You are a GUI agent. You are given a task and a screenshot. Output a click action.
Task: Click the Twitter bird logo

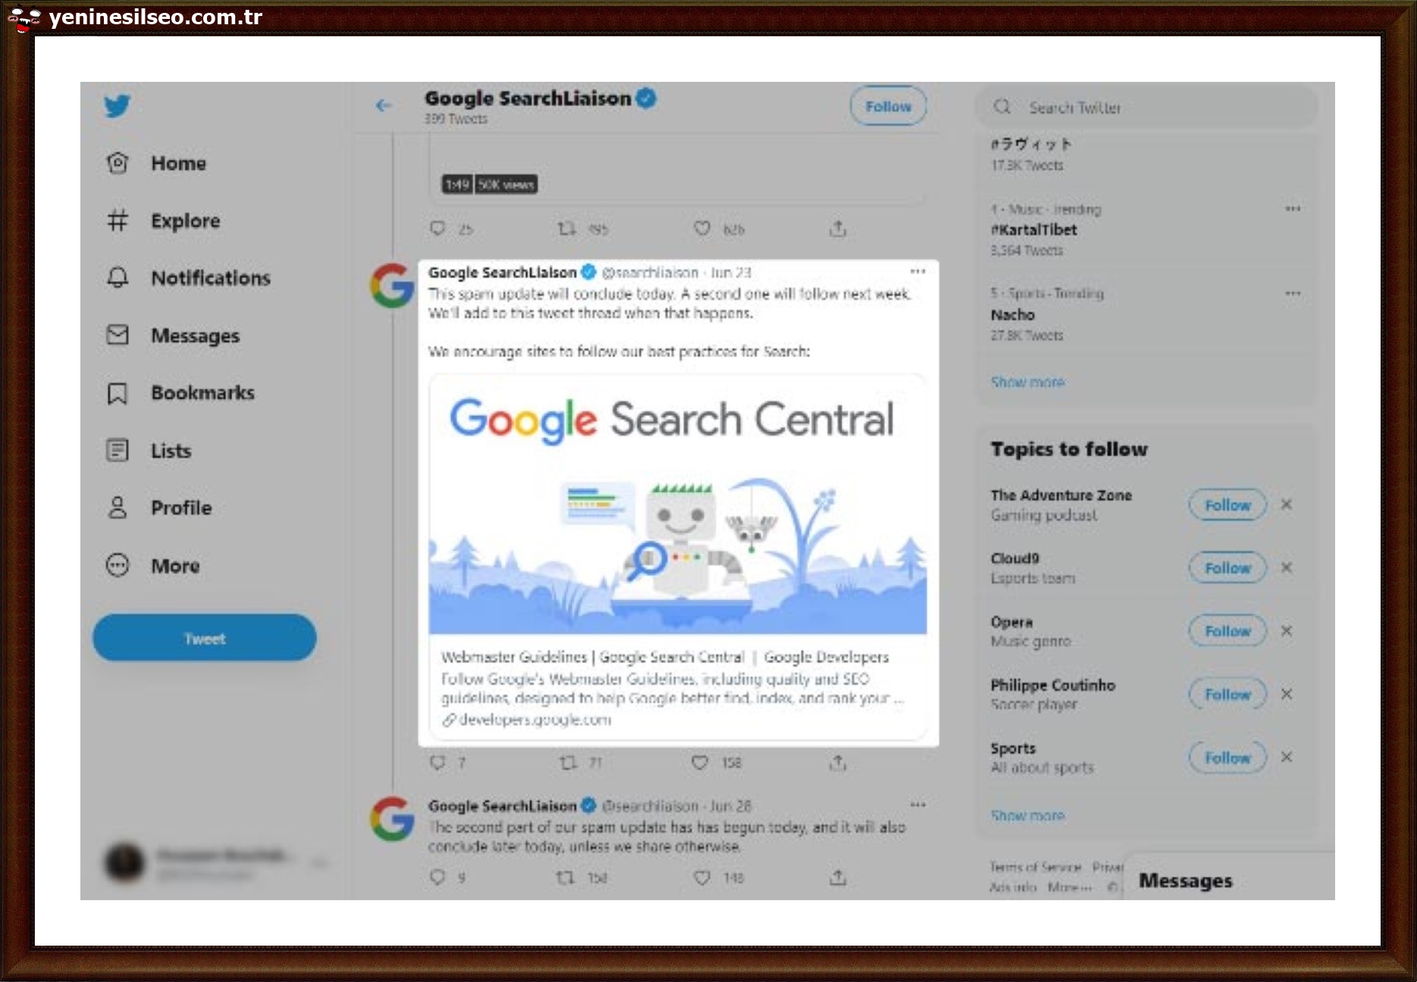click(x=118, y=105)
